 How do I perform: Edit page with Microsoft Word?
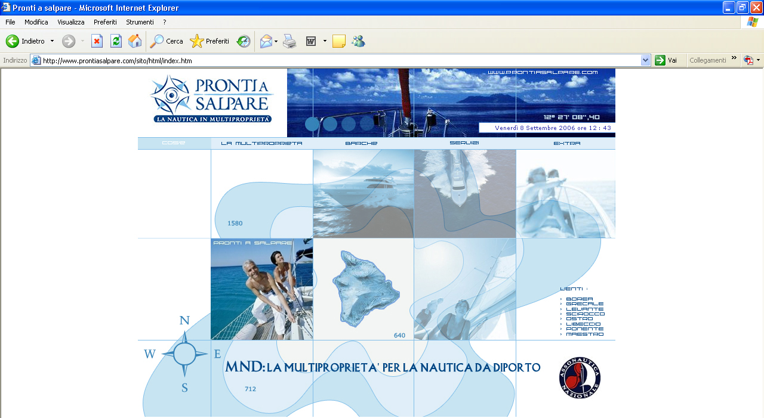(x=311, y=41)
